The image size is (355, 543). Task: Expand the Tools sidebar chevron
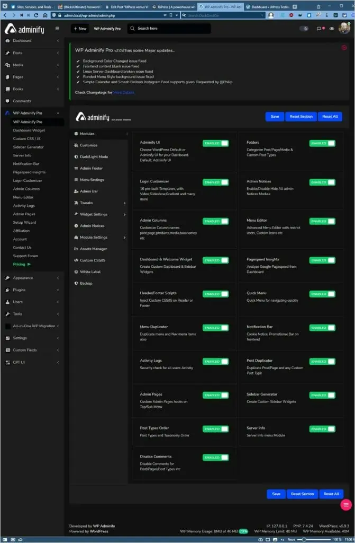58,314
